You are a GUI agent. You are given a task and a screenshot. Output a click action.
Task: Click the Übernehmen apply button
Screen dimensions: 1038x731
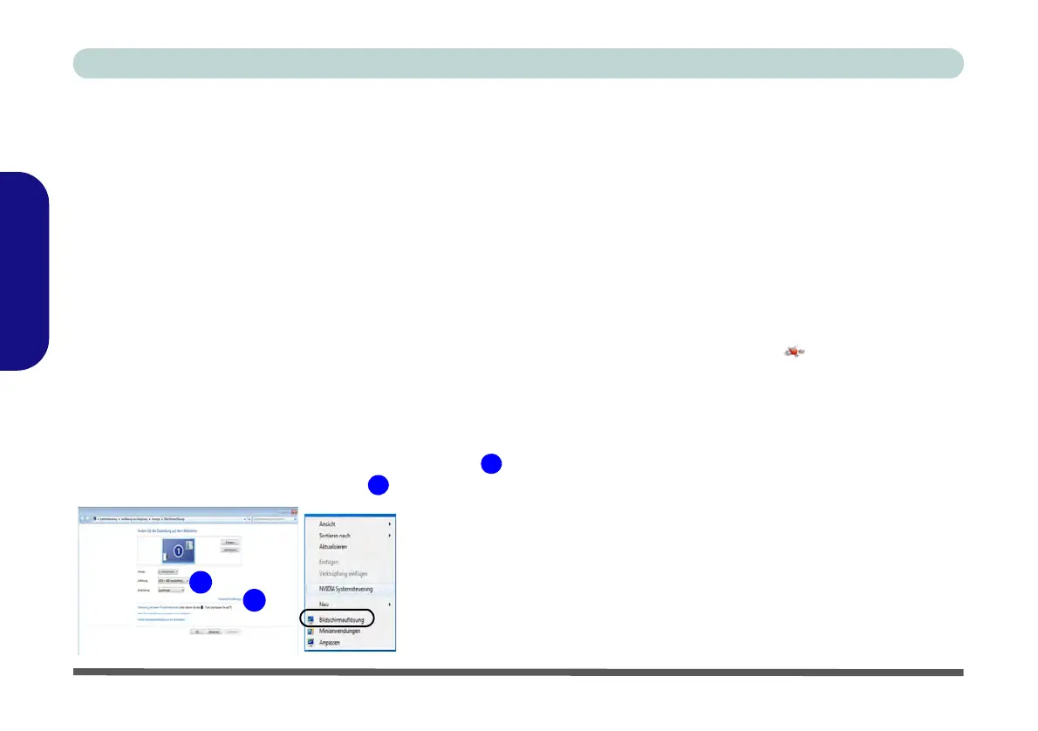[232, 632]
